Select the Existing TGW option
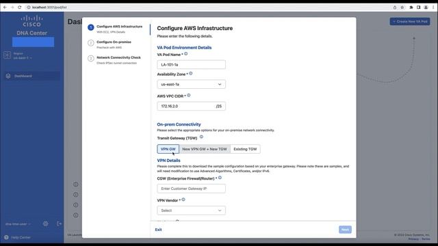 (245, 149)
